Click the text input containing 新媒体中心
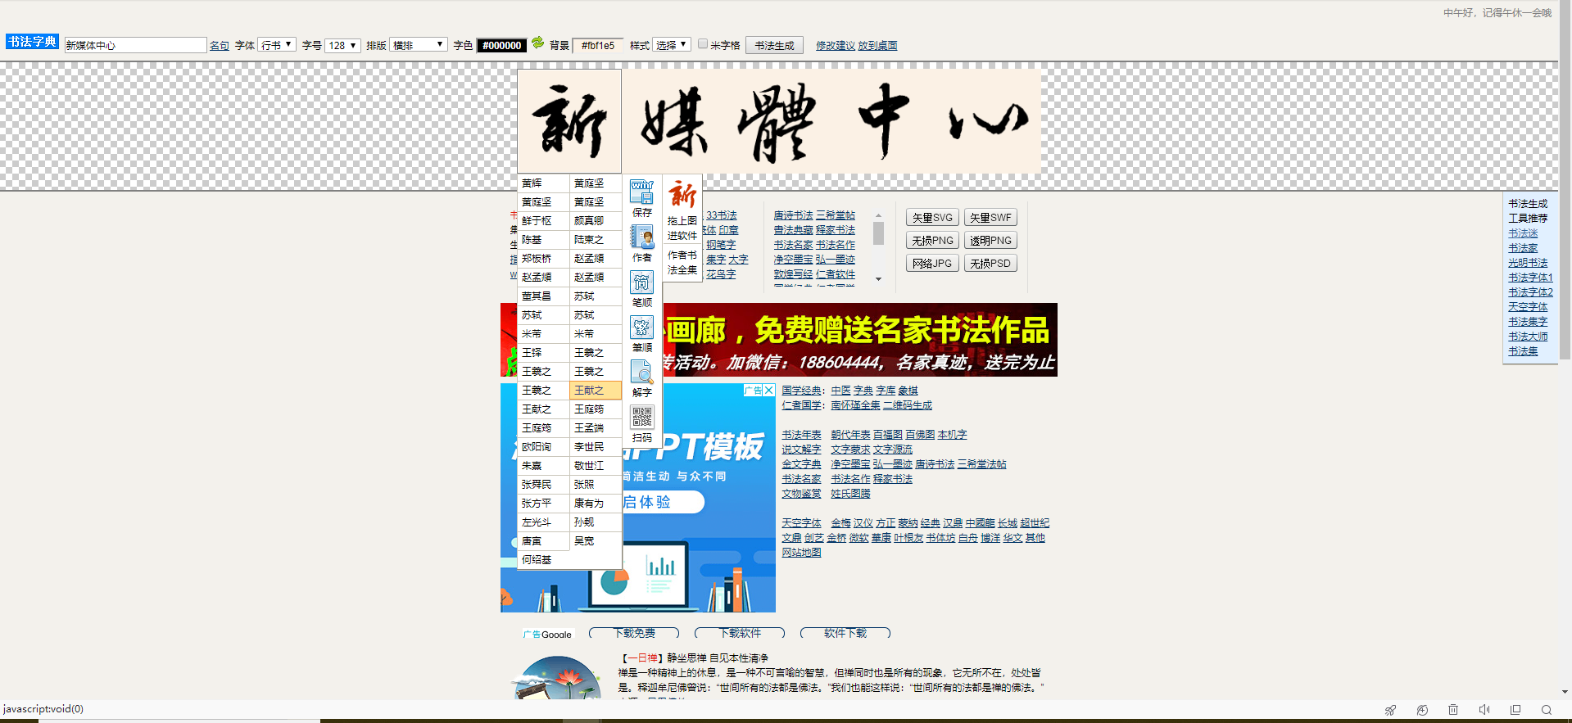Viewport: 1572px width, 723px height. coord(135,45)
